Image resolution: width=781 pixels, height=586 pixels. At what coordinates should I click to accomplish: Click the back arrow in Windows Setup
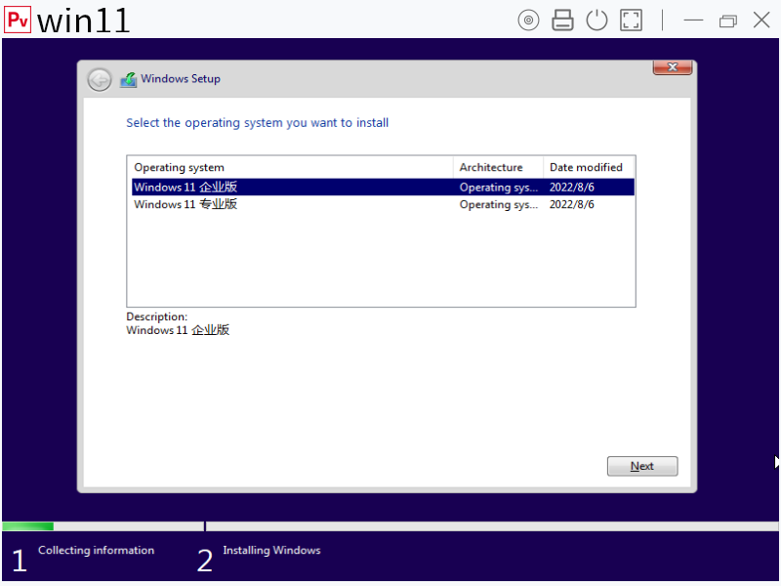(x=100, y=79)
